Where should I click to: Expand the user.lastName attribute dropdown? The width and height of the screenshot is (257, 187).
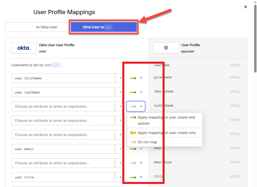click(121, 92)
